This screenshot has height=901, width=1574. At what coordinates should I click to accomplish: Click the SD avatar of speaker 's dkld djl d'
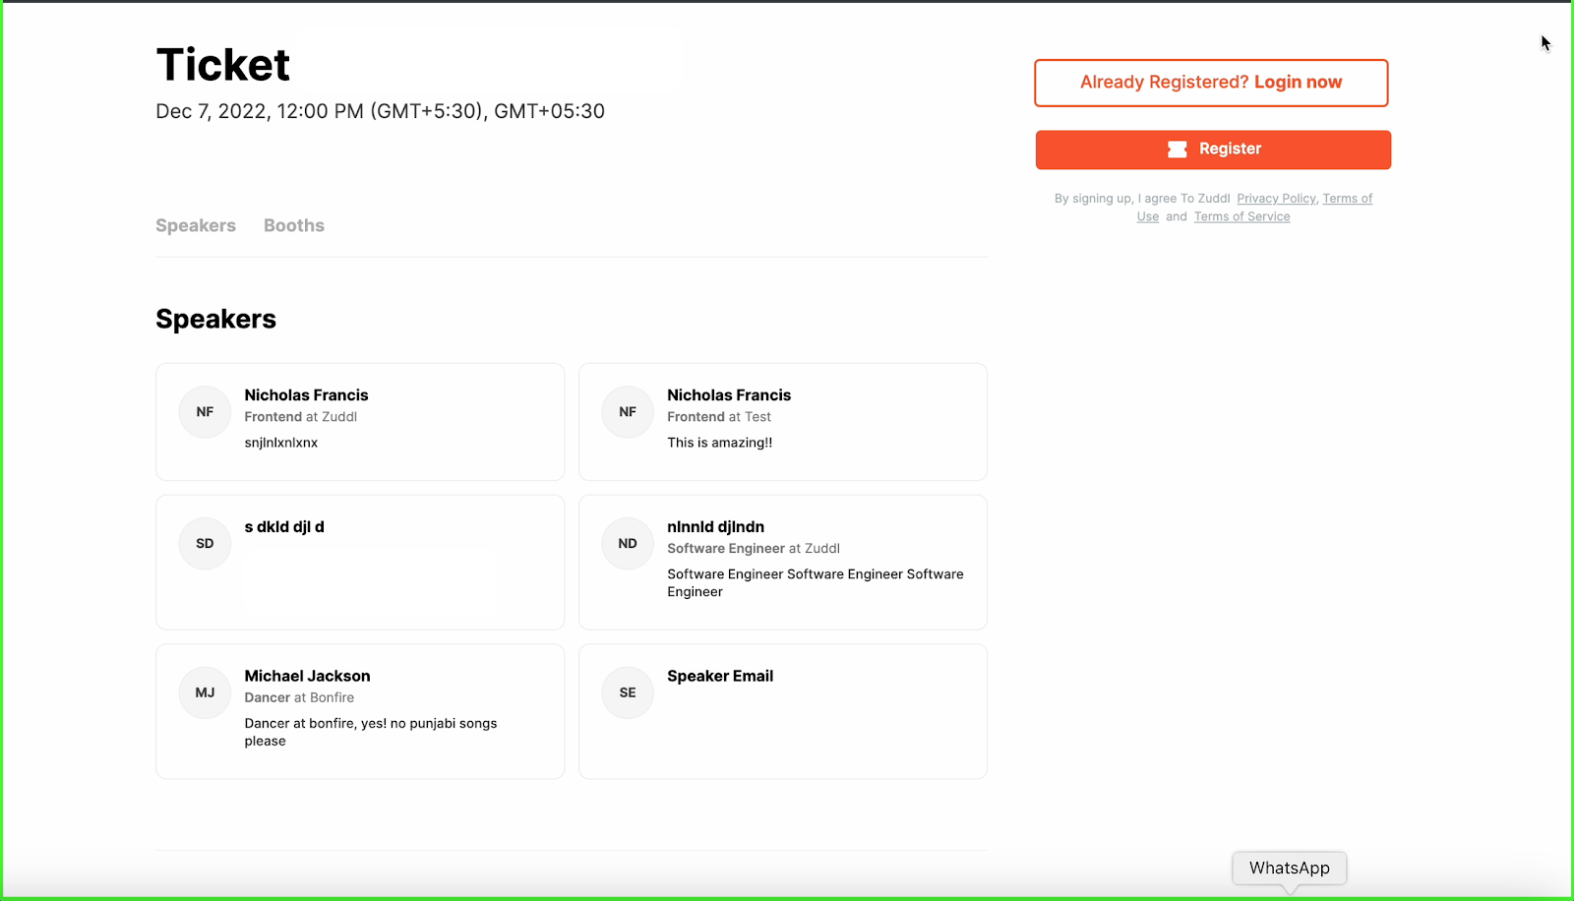click(x=204, y=543)
